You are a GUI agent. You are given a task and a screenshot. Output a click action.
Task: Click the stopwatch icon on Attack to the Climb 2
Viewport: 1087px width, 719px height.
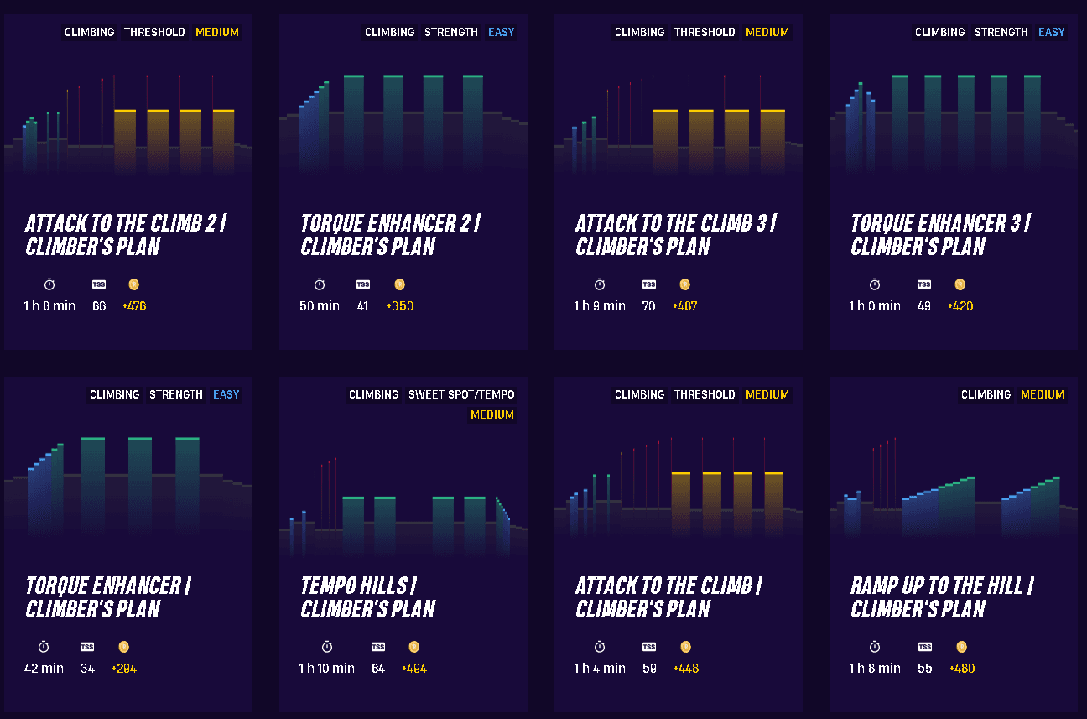point(49,284)
